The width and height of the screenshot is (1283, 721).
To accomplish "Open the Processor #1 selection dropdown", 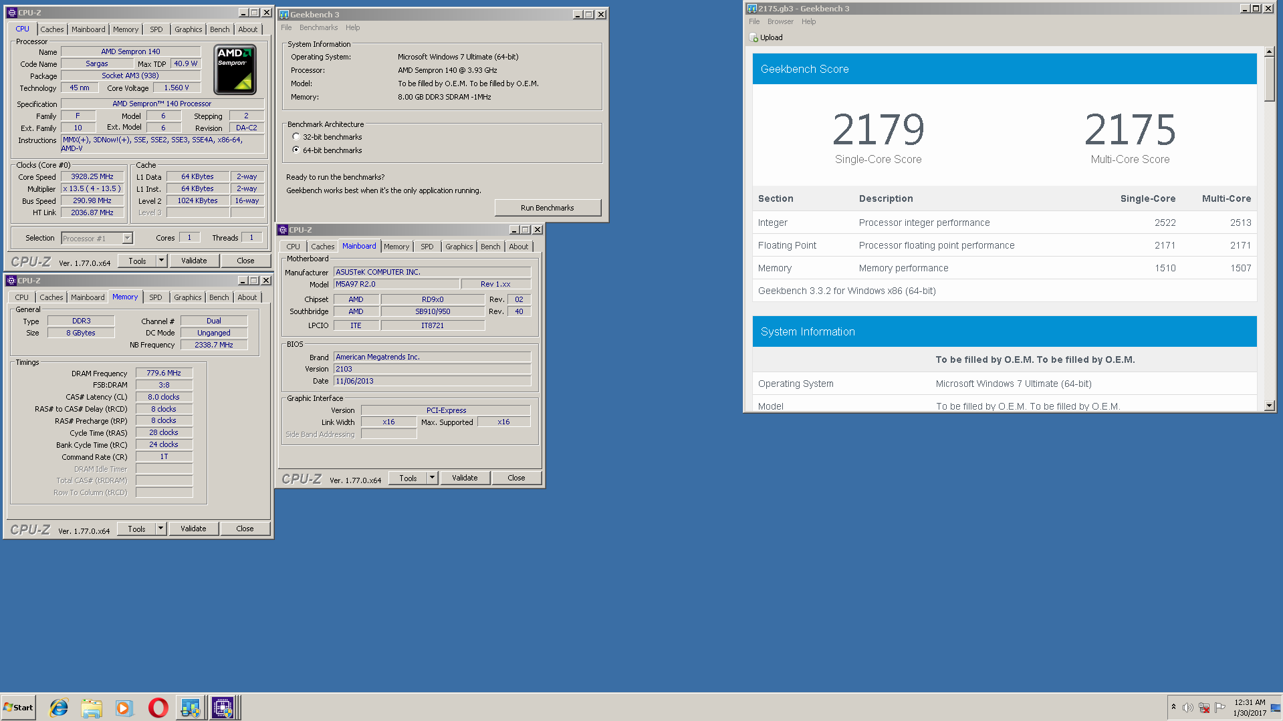I will tap(127, 239).
